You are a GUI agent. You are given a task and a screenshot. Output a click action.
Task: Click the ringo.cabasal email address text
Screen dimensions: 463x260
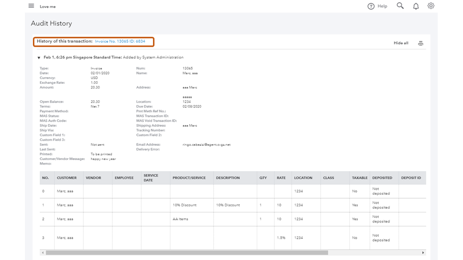coord(206,145)
